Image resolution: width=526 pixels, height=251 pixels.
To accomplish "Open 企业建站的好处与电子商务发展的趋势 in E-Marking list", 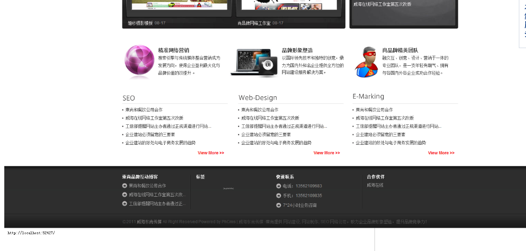I will pos(391,143).
